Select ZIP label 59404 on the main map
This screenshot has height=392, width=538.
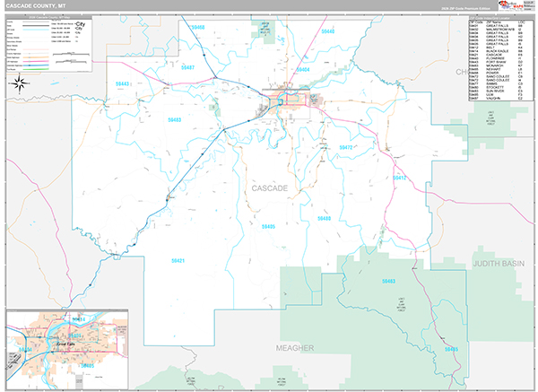click(303, 70)
